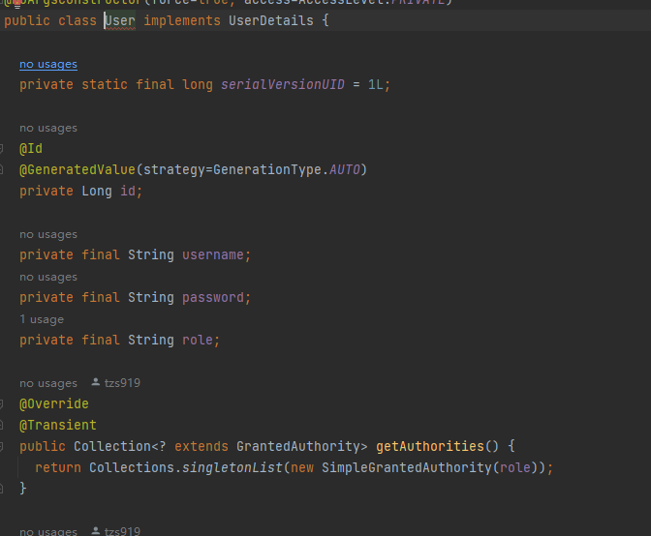Click String type on the username line
This screenshot has width=651, height=536.
pyautogui.click(x=151, y=255)
